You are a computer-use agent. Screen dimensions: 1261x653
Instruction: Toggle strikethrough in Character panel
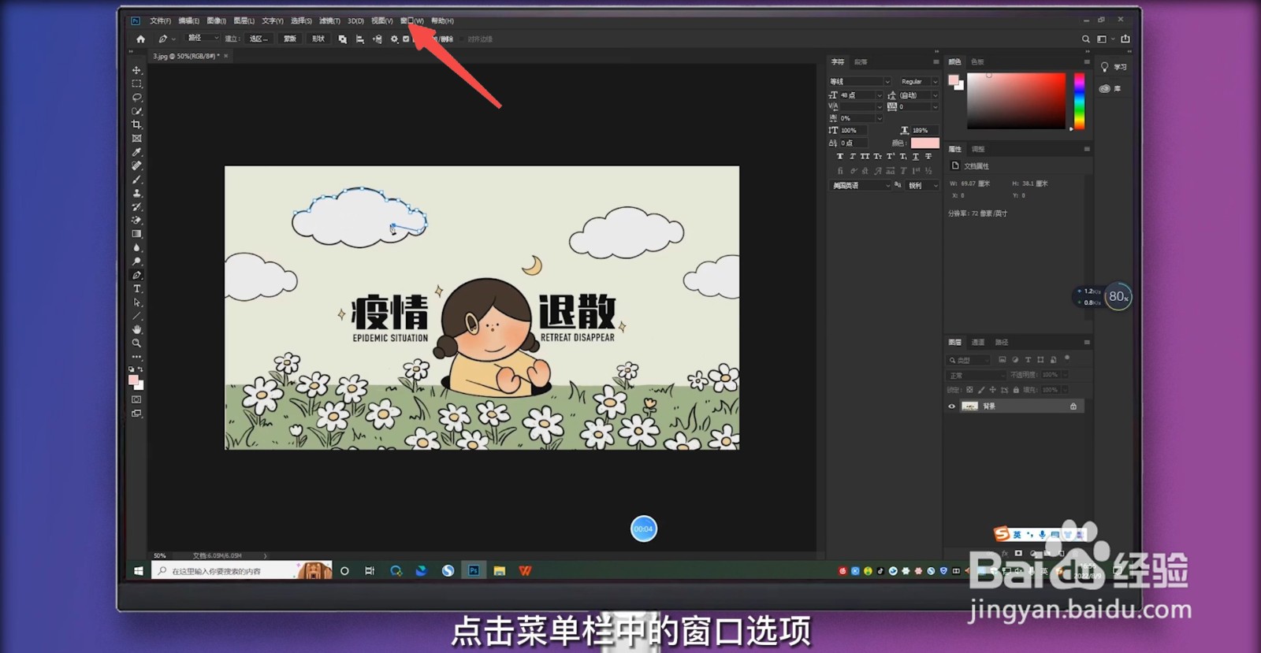point(928,157)
